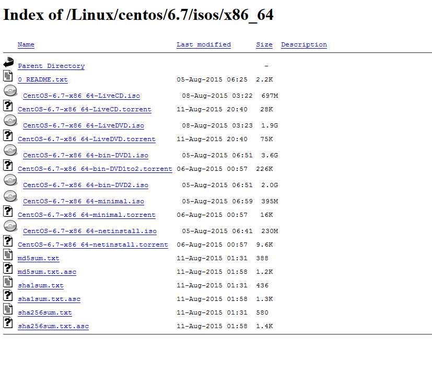432x383 pixels.
Task: Click the unknown-file icon beside bin-DVD1to2.torrent
Action: (8, 165)
